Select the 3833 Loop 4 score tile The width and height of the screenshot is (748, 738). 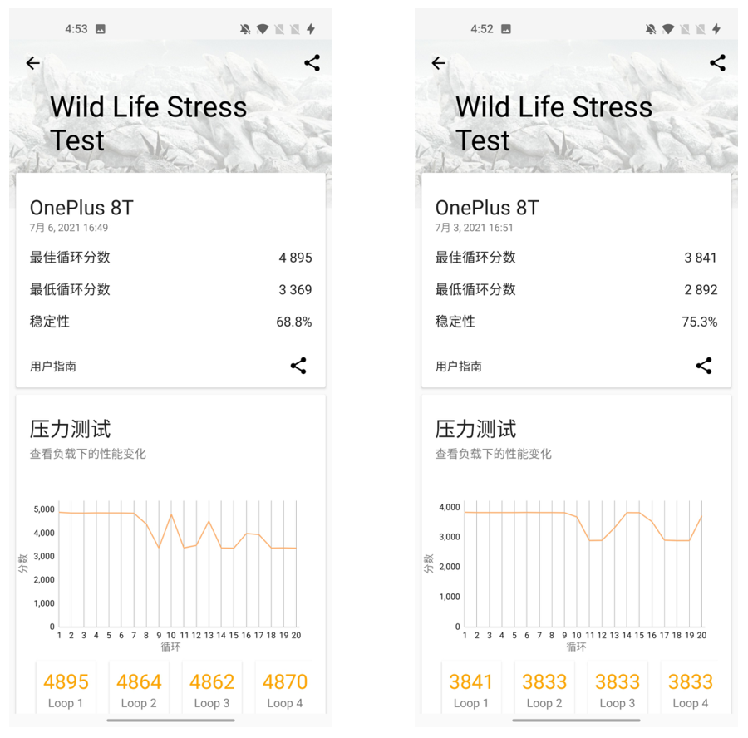691,689
